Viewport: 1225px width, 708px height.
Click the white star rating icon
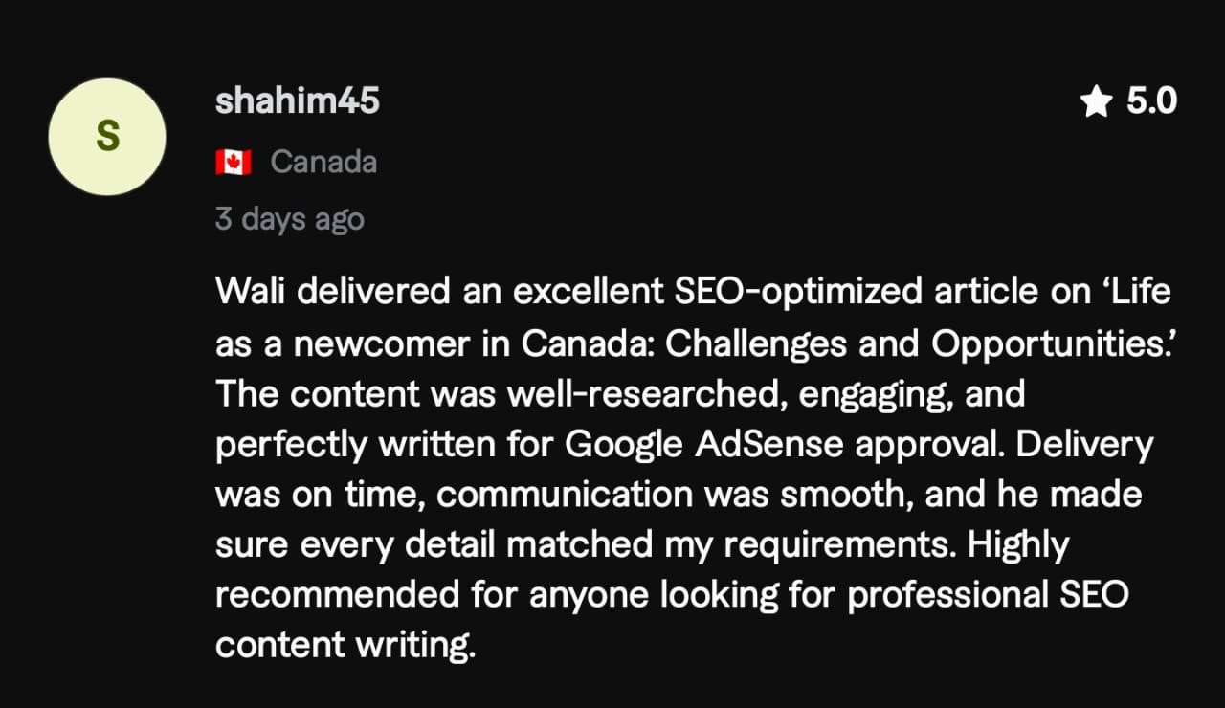tap(1096, 100)
